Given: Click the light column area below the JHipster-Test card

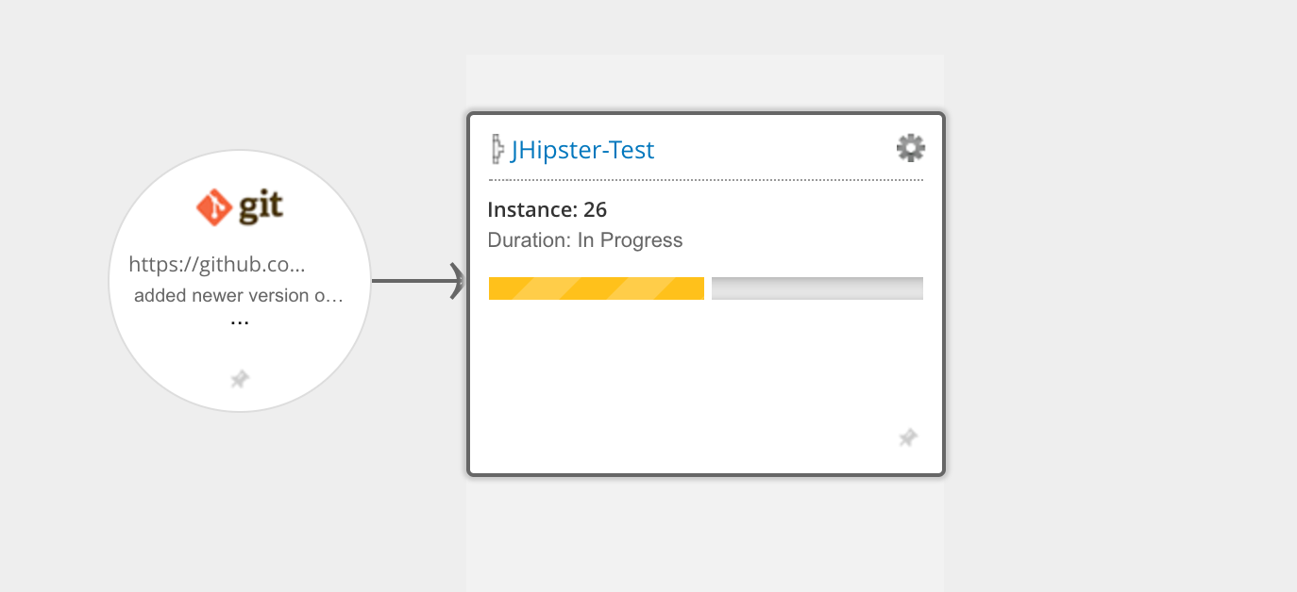Looking at the screenshot, I should point(704,533).
